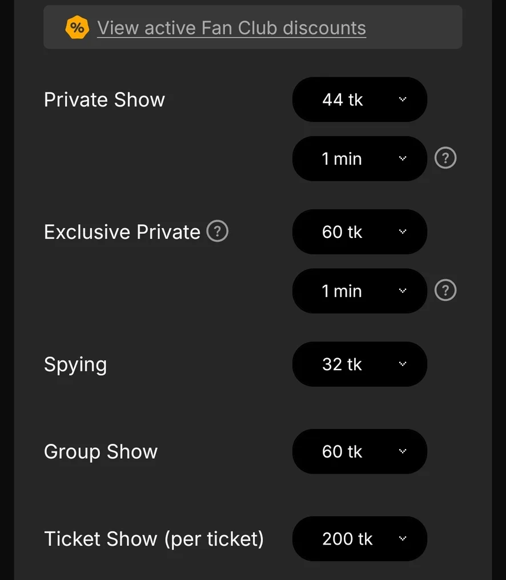Click the Private Show label text
Image resolution: width=506 pixels, height=580 pixels.
(105, 100)
